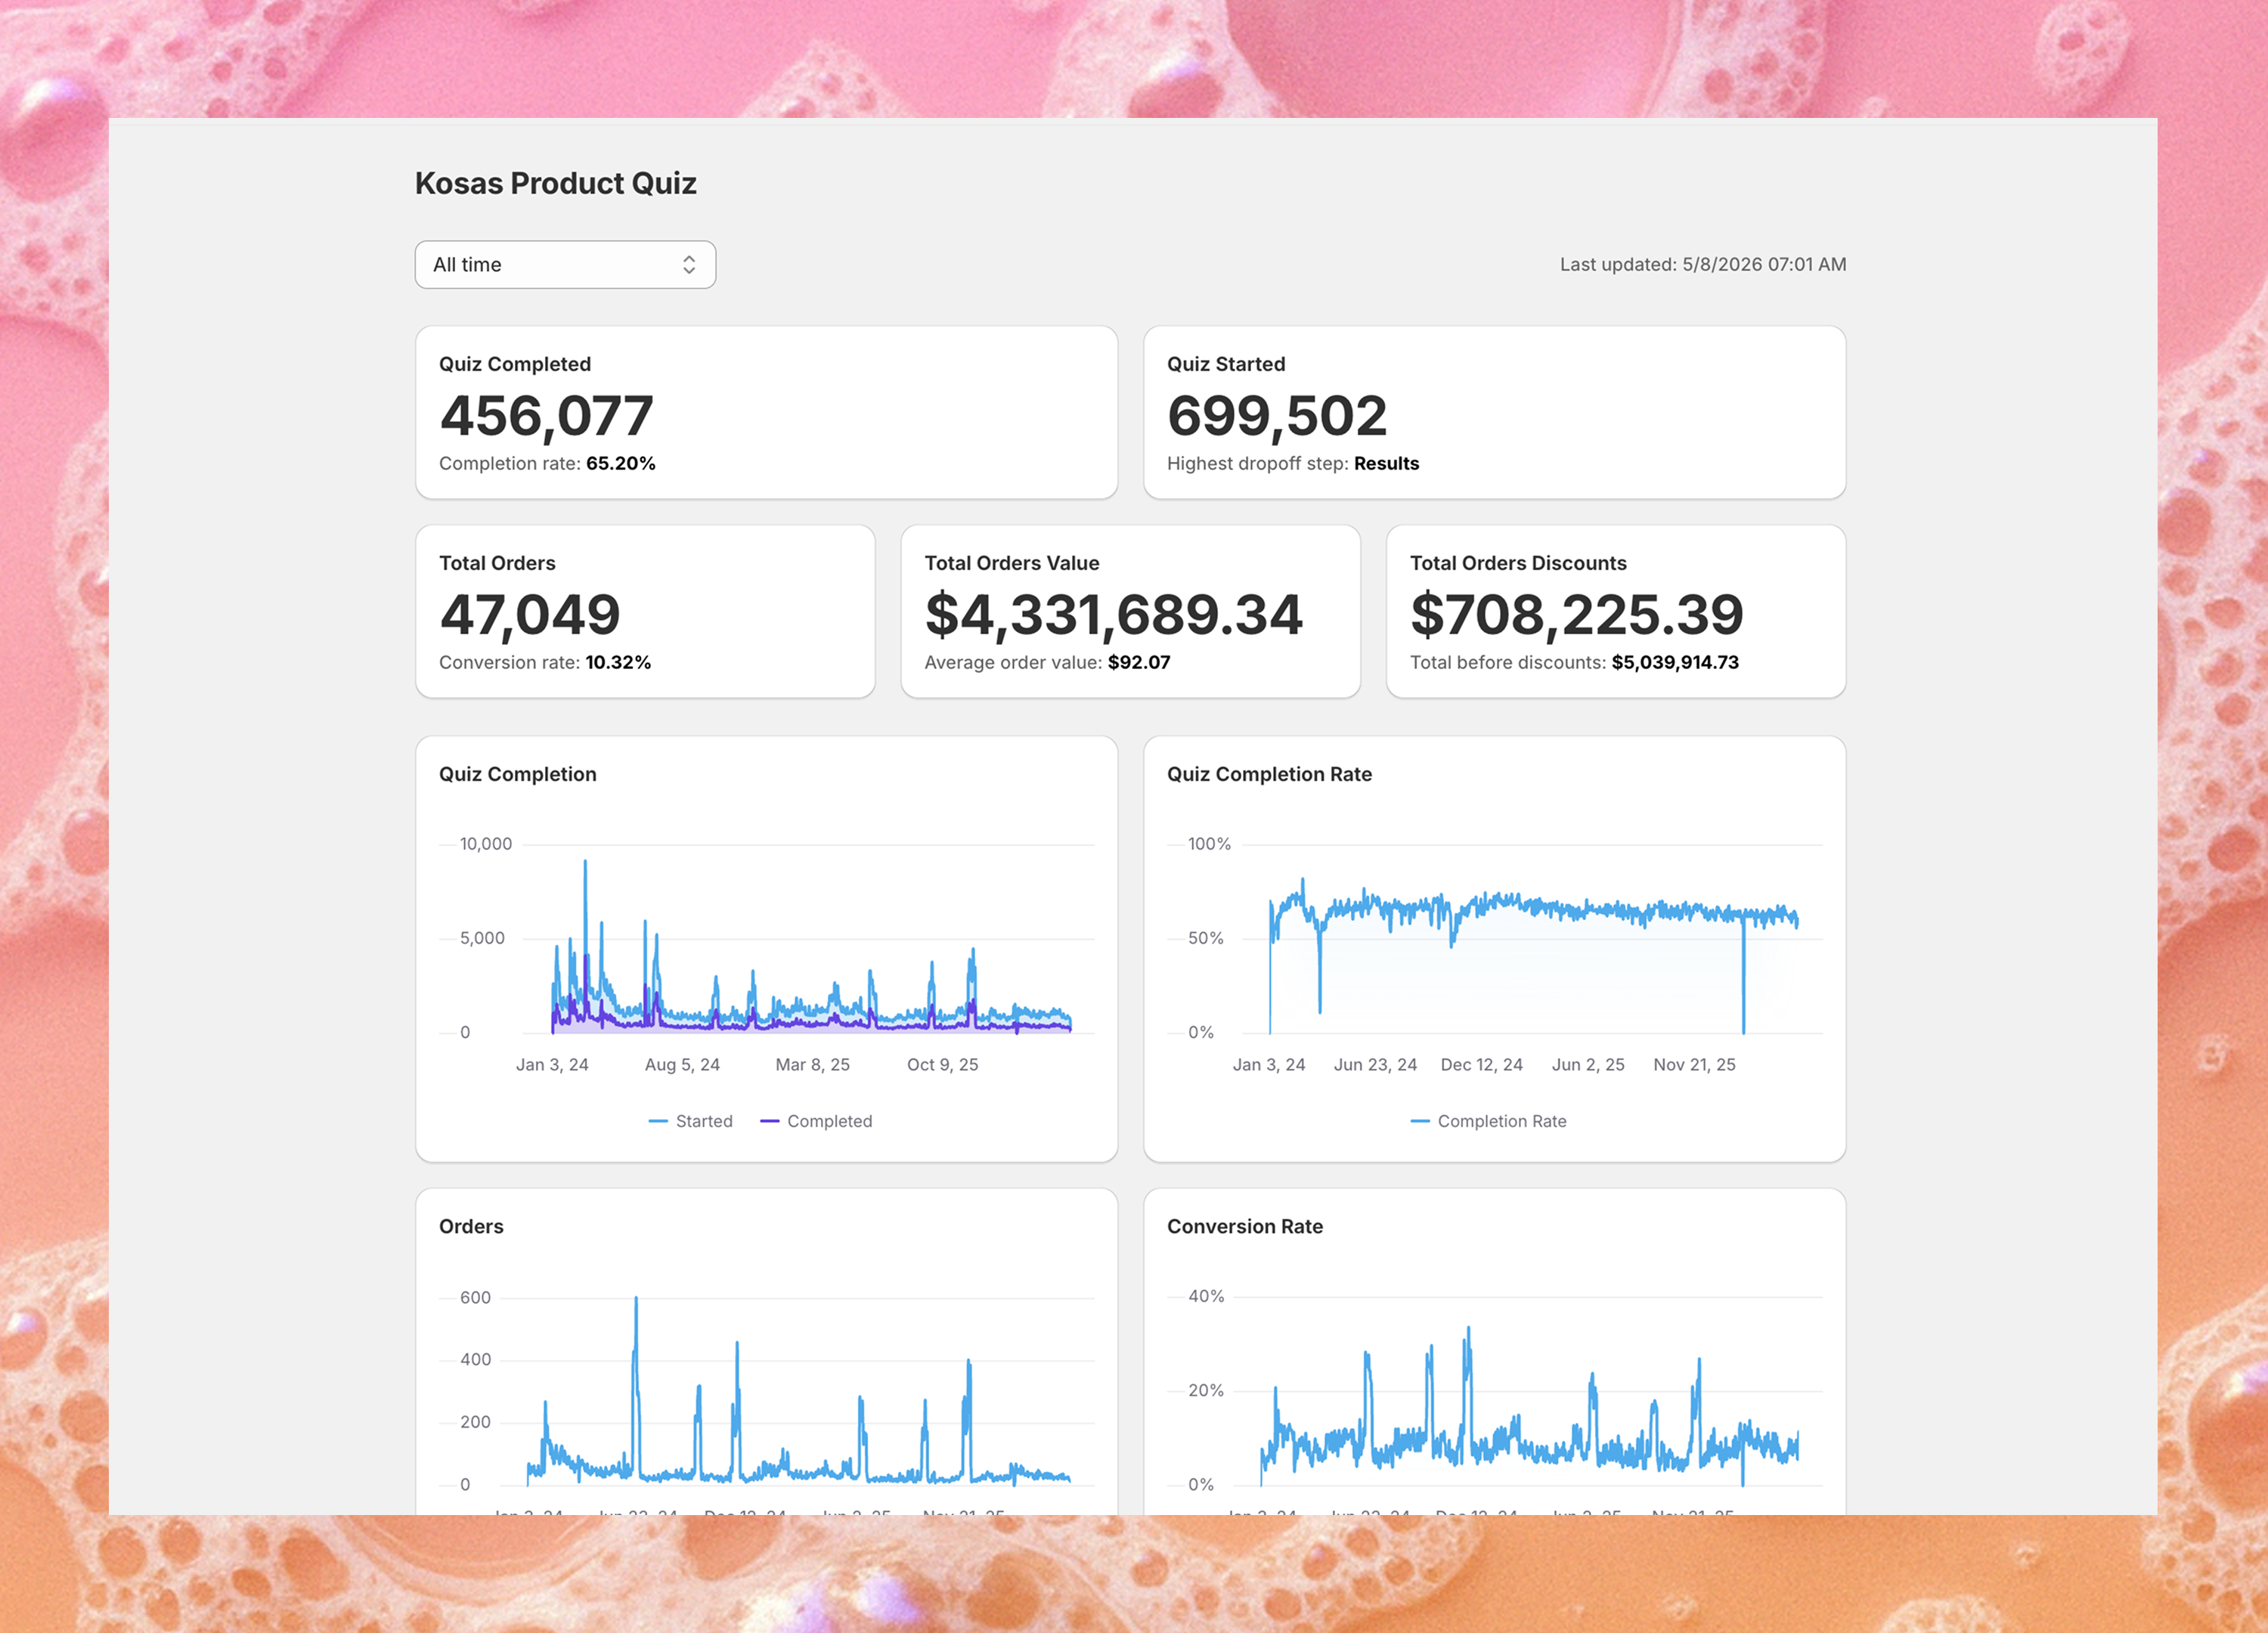
Task: Click the Average order value: $92.07 text
Action: (x=1047, y=663)
